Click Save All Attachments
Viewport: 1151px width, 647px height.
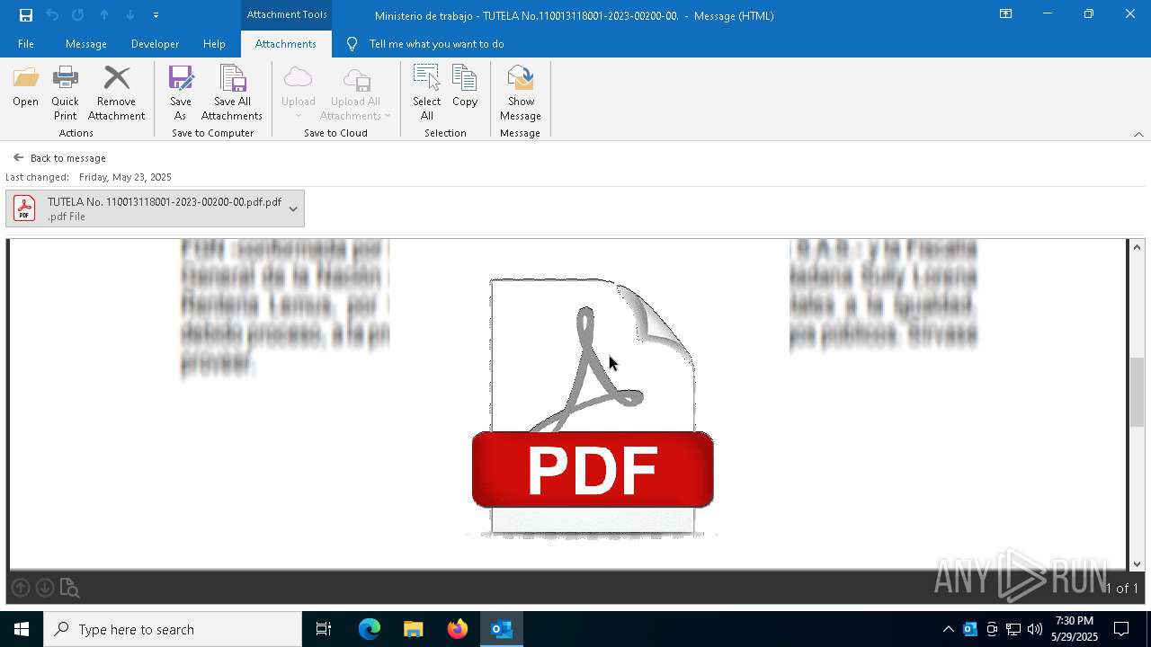point(232,93)
